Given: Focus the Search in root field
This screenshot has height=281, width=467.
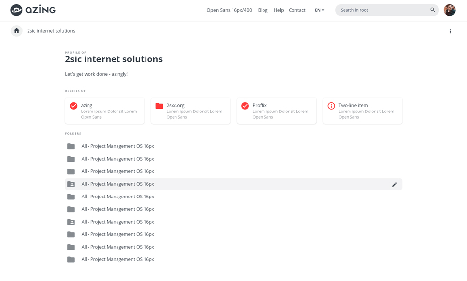Looking at the screenshot, I should pyautogui.click(x=381, y=10).
